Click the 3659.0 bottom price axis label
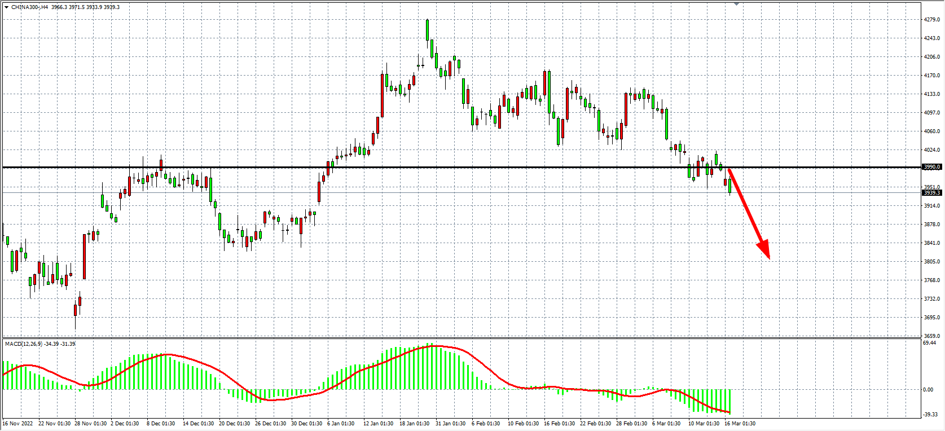The width and height of the screenshot is (945, 431). coord(932,336)
